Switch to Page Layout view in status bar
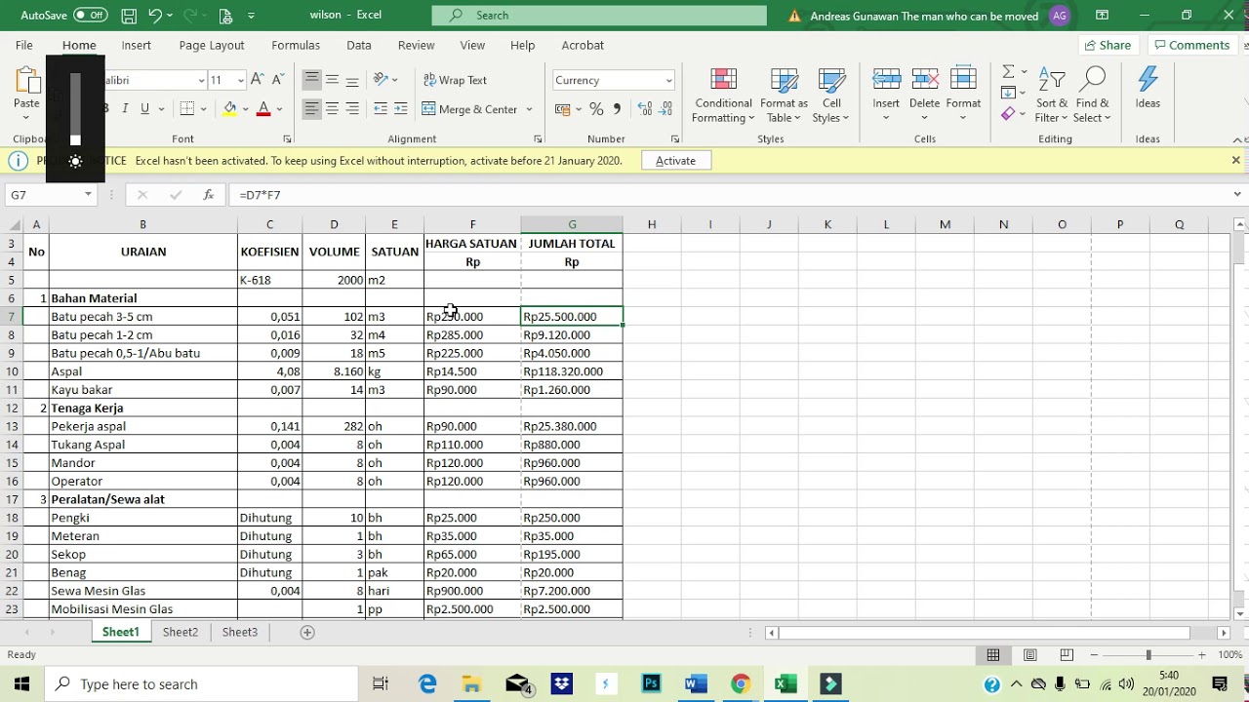This screenshot has height=702, width=1249. 1029,655
